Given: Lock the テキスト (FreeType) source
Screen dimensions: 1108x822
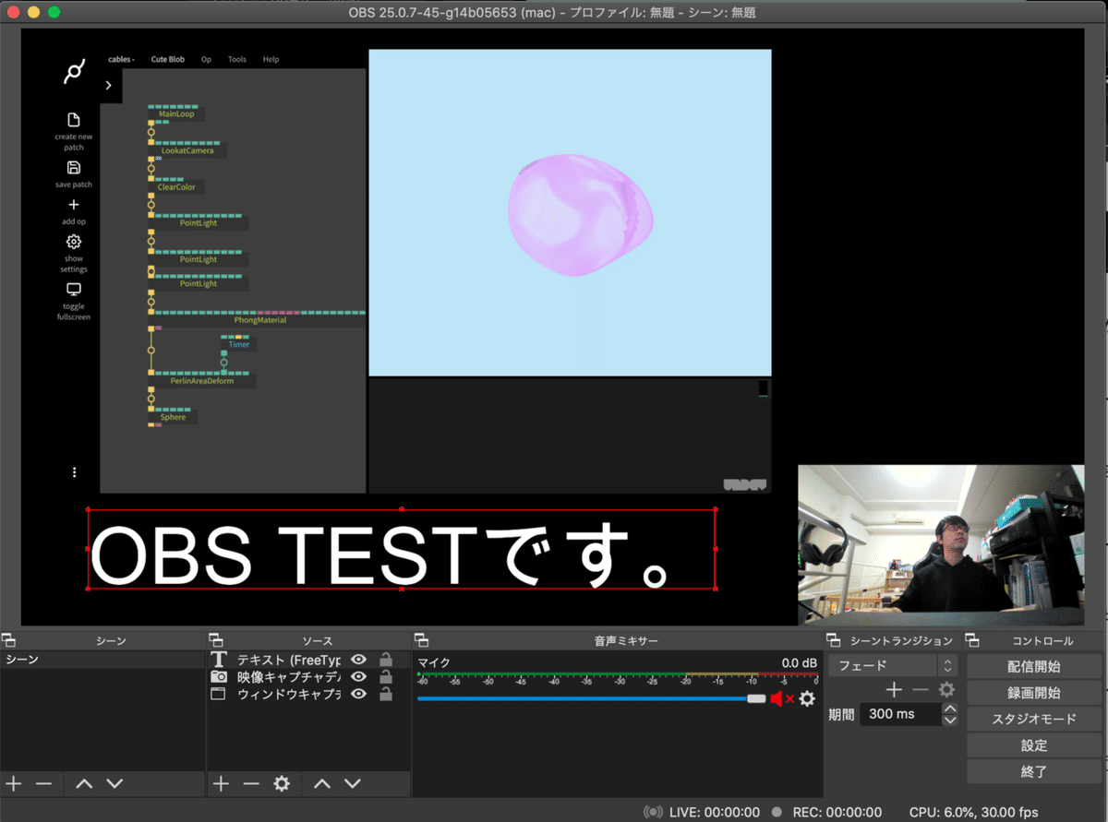Looking at the screenshot, I should (386, 660).
